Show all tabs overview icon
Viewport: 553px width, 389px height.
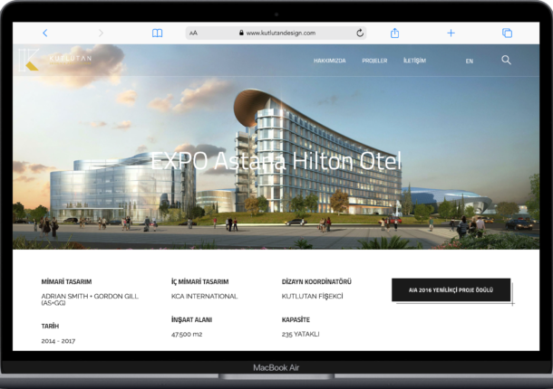point(507,33)
